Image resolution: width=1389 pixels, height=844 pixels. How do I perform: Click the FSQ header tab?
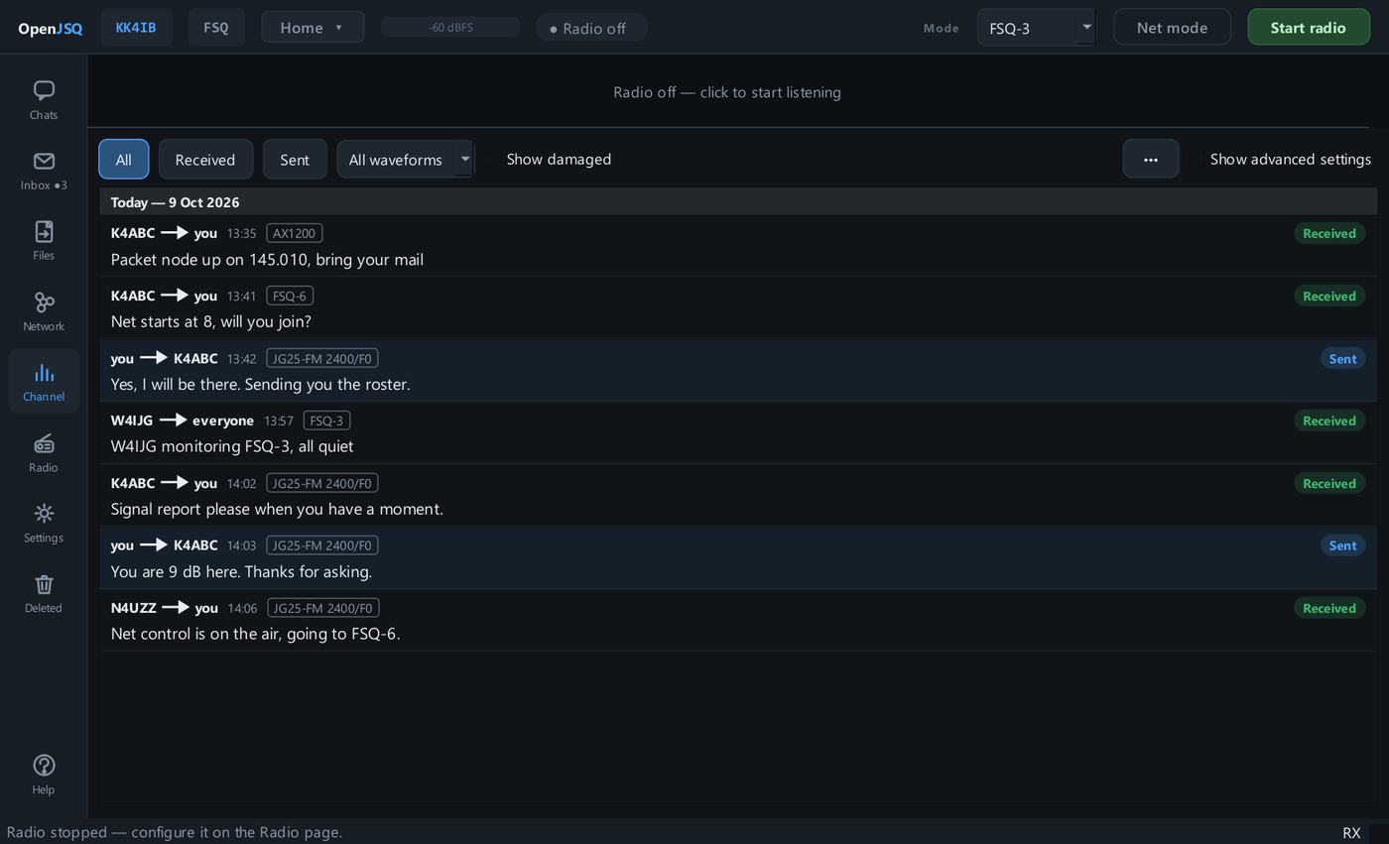click(216, 28)
